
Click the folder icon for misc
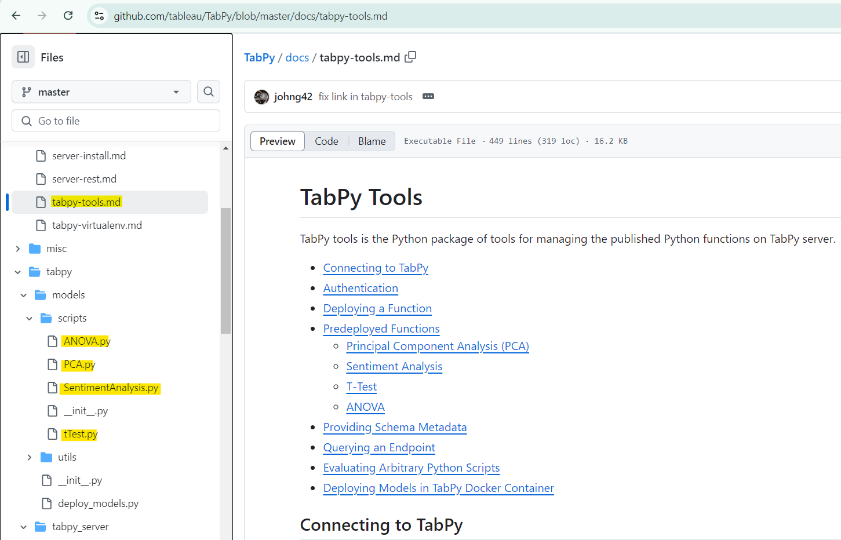(x=35, y=249)
